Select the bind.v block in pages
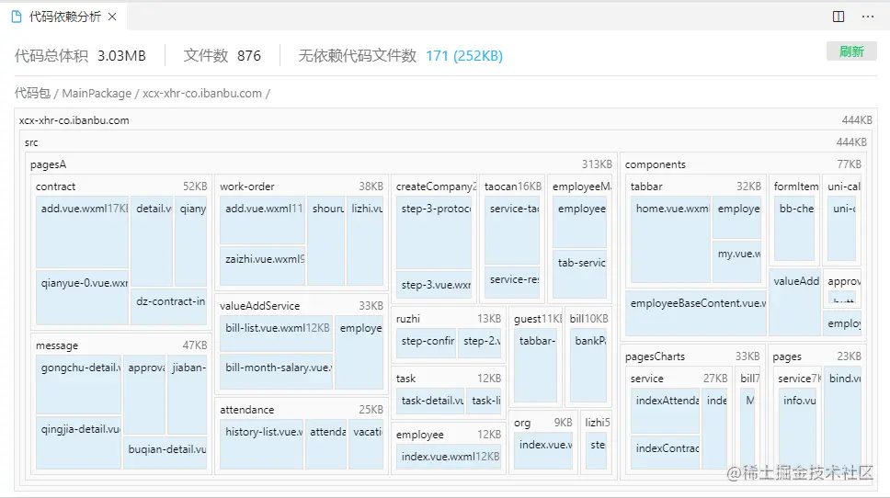Viewport: 890px width, 498px height. (x=843, y=420)
